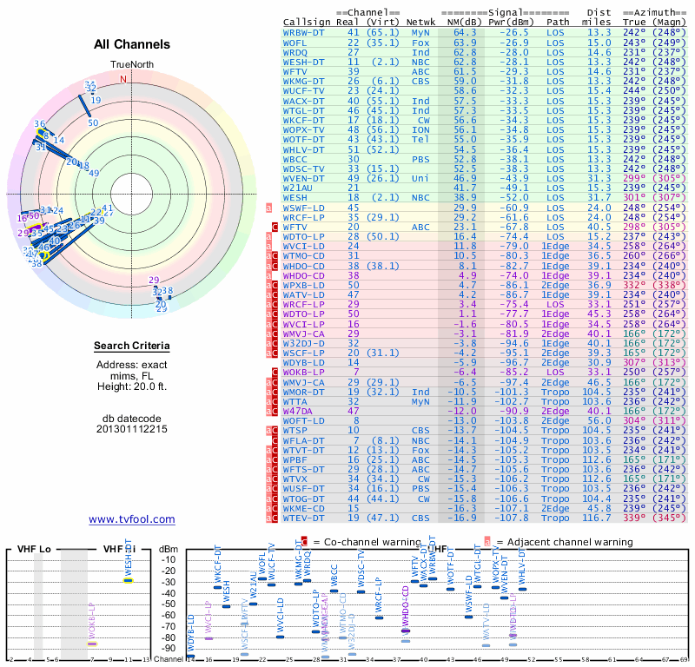
Task: Click the WACX-DT callsign row entry
Action: [303, 101]
